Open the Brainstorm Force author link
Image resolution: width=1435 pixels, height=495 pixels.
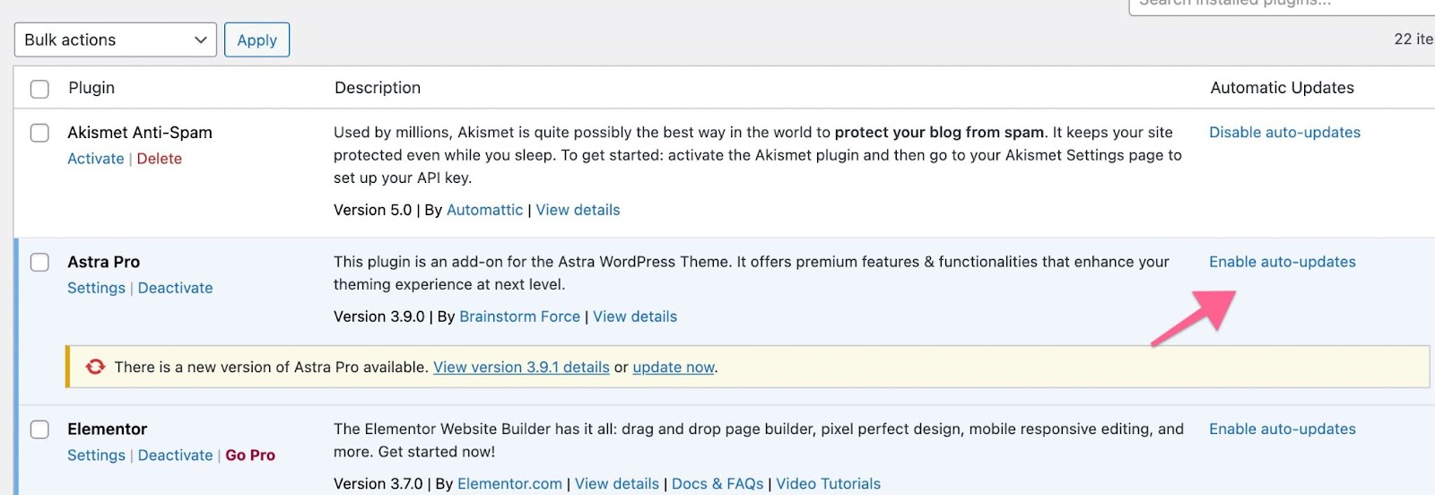tap(519, 317)
